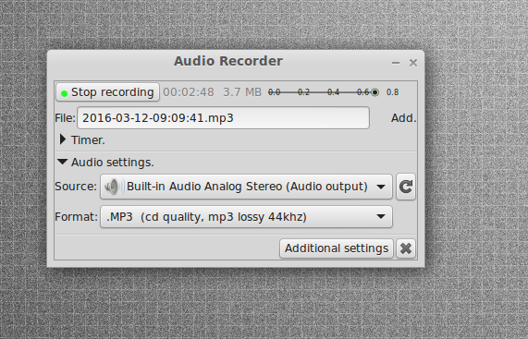Reload the audio source list
This screenshot has height=339, width=528.
click(x=406, y=187)
